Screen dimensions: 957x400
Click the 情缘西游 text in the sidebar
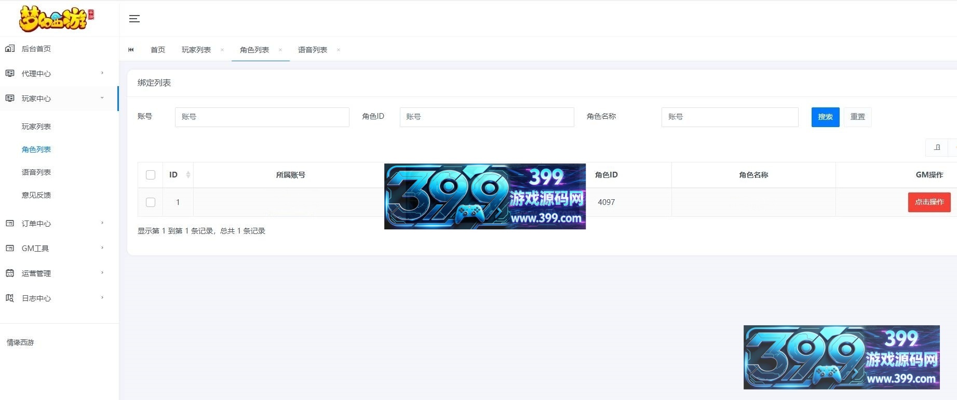(x=20, y=342)
